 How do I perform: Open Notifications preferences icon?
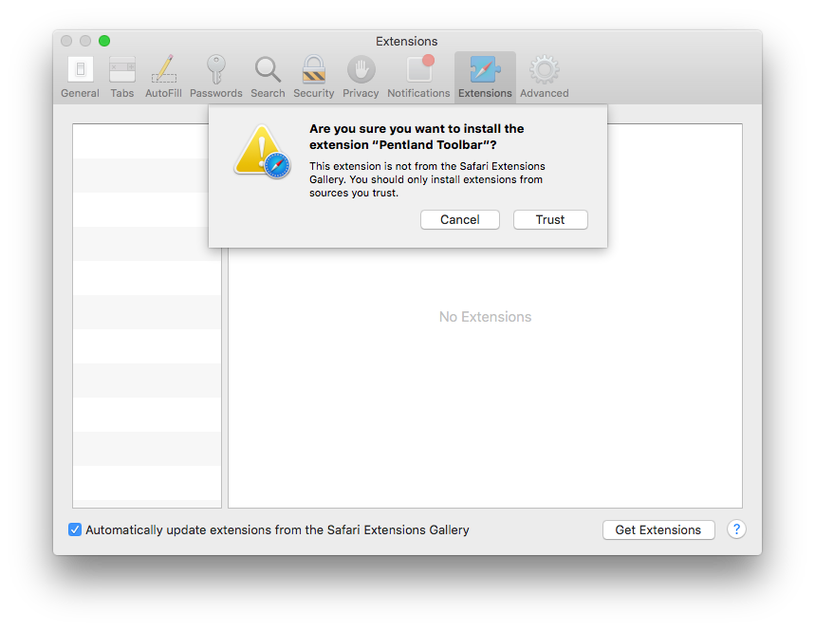click(x=417, y=71)
